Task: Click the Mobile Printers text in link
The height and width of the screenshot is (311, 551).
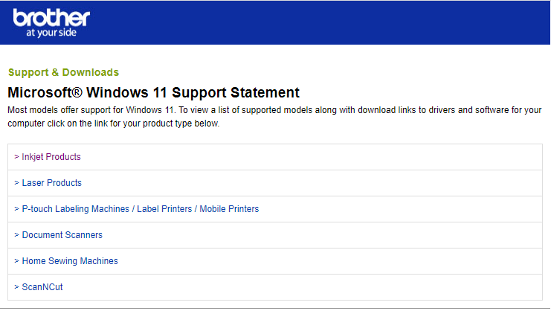Action: coord(229,209)
